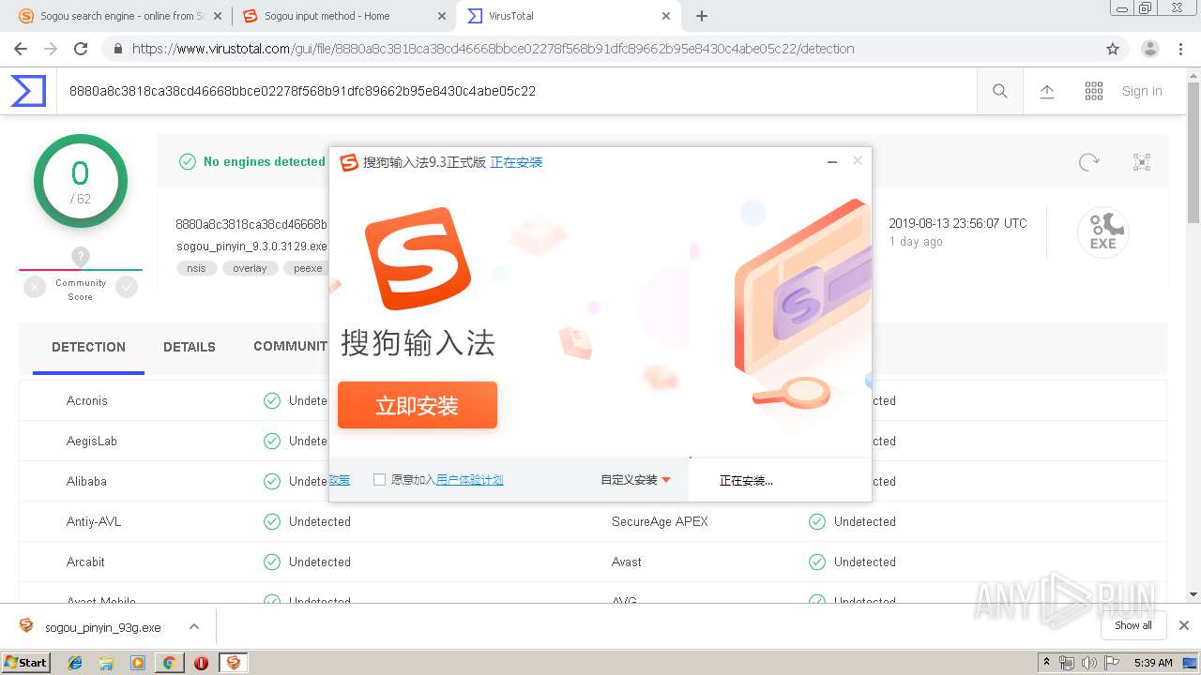Open download options chevron for sogou_pinyin_93g.exe
This screenshot has height=675, width=1201.
coord(193,626)
